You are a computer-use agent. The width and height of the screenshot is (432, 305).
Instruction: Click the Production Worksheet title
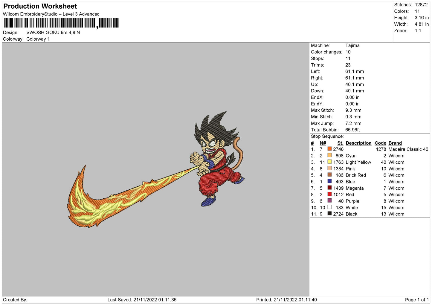(40, 6)
